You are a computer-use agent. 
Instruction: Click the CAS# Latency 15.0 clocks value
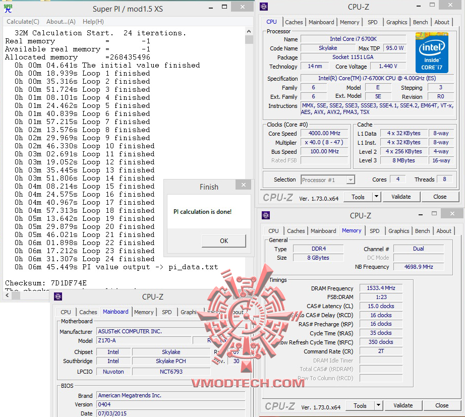[x=381, y=306]
